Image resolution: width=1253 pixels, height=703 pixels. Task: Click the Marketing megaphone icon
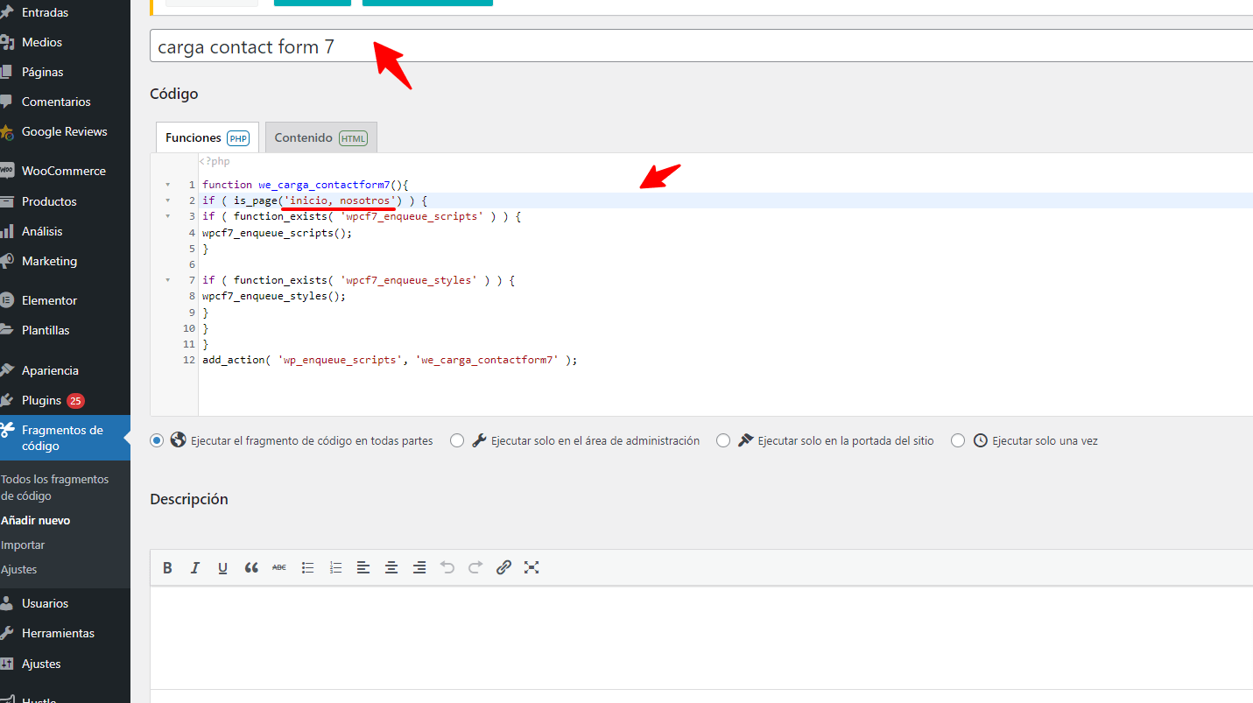pyautogui.click(x=7, y=261)
